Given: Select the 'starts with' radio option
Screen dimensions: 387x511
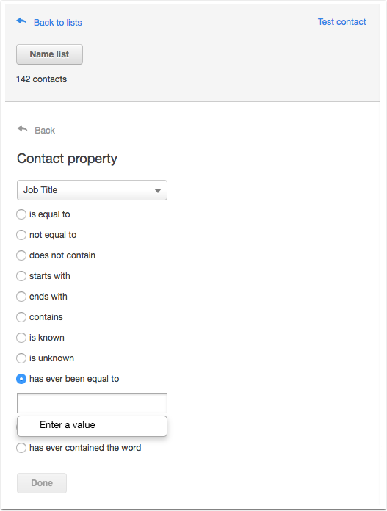Looking at the screenshot, I should point(21,276).
